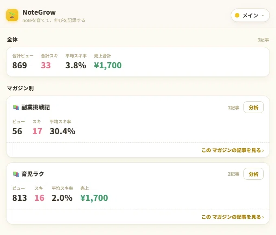Image resolution: width=276 pixels, height=235 pixels.
Task: Open articles link for 育児ラク magazine
Action: [232, 217]
